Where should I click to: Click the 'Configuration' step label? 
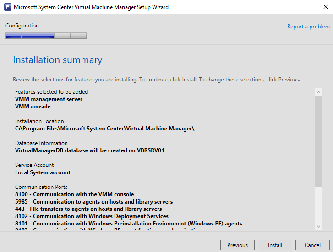click(x=22, y=26)
